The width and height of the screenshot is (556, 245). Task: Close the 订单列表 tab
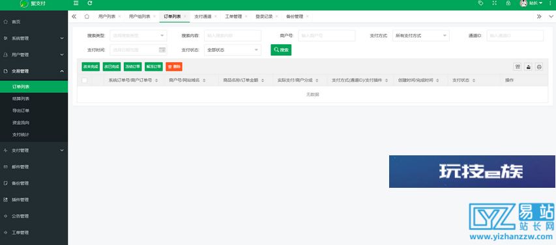185,17
